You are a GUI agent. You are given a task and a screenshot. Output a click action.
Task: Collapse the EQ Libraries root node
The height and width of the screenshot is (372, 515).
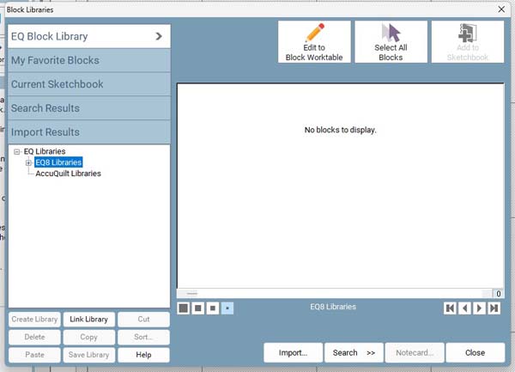click(x=17, y=151)
